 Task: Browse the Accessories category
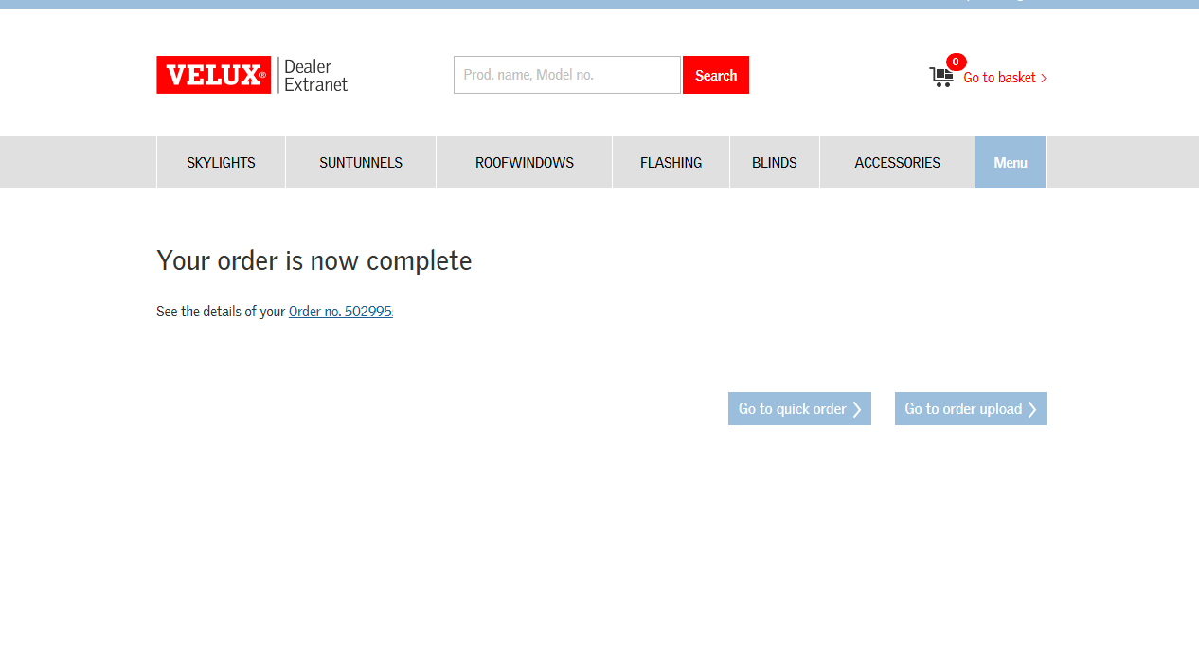897,163
